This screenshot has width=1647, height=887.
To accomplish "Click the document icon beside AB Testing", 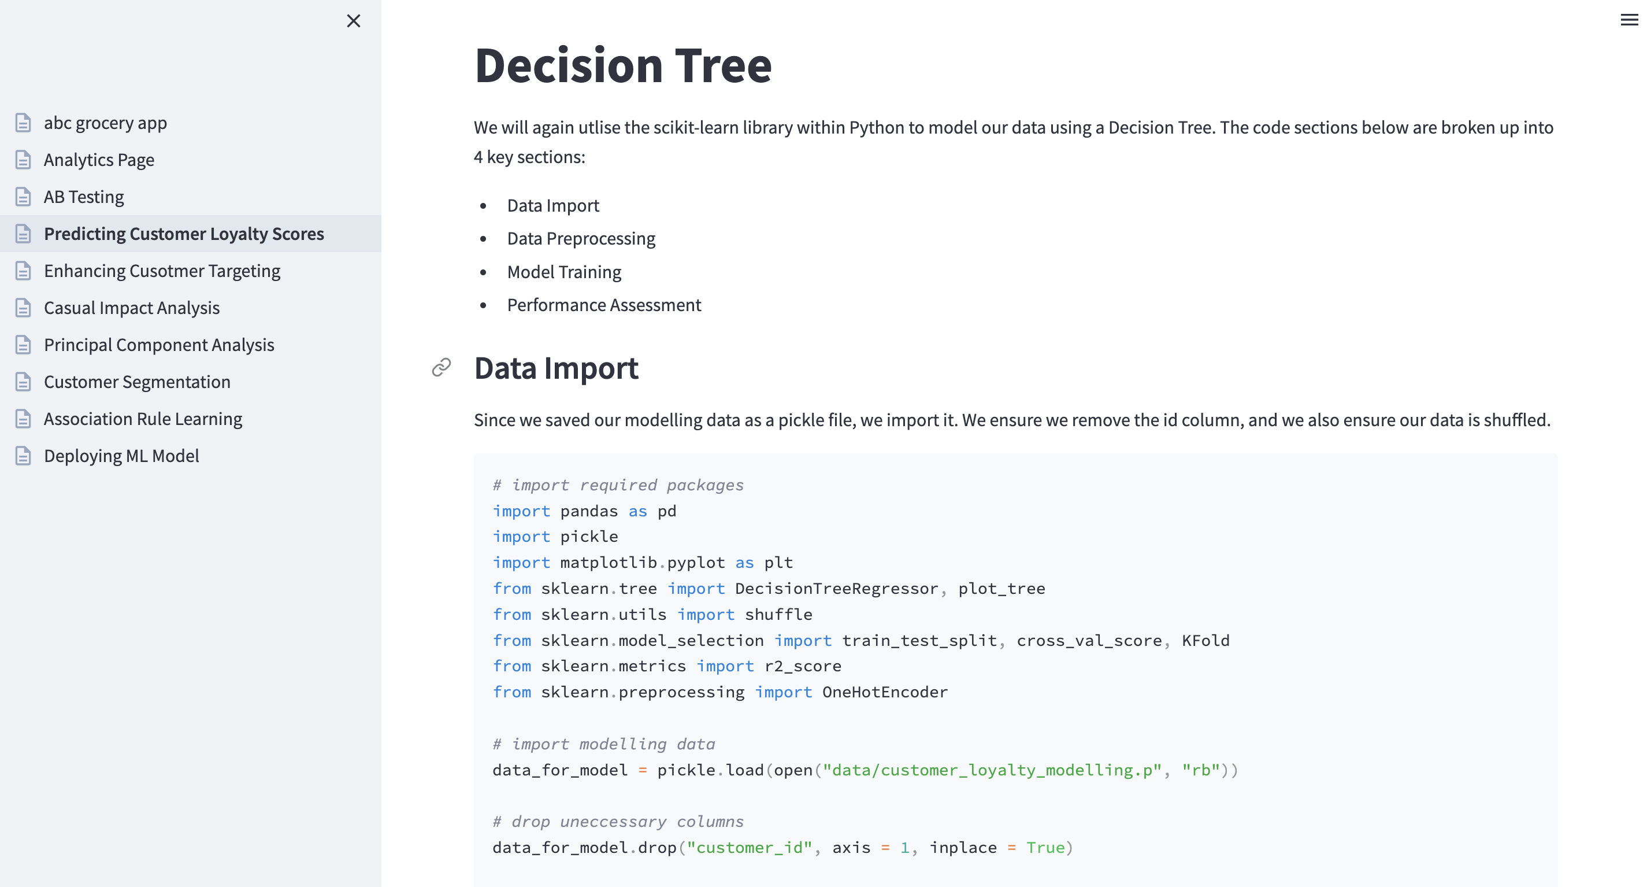I will pos(23,197).
